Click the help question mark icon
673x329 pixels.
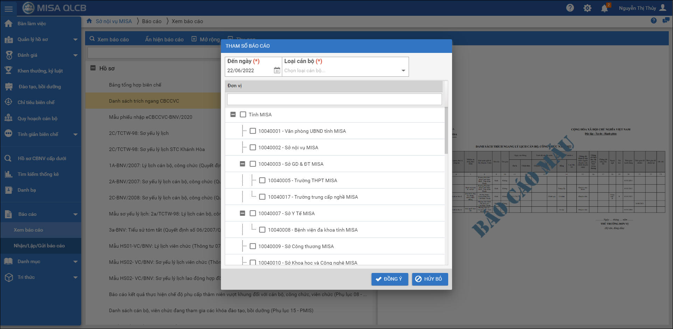point(570,8)
